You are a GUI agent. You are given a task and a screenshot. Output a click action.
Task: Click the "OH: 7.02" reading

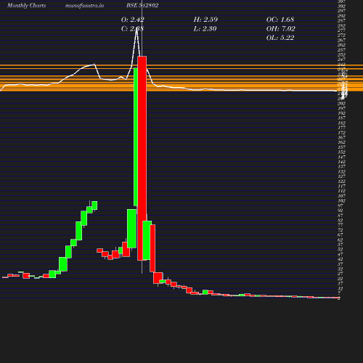281,28
